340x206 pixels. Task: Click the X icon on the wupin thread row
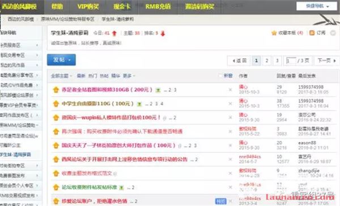[x=230, y=117]
